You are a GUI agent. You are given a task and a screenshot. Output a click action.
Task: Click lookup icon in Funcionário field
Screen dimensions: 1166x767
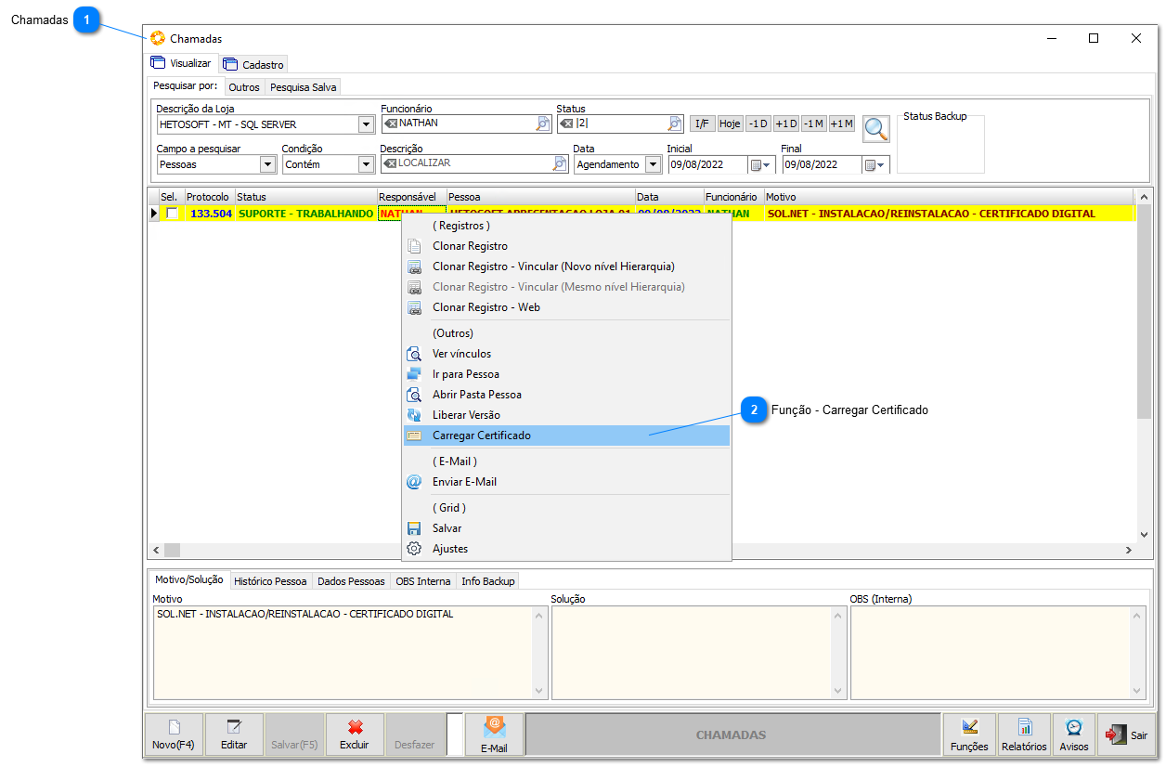543,123
